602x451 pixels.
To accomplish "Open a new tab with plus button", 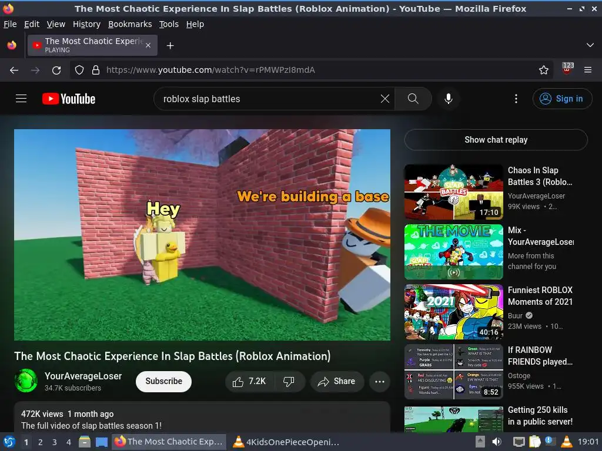I will pos(170,46).
